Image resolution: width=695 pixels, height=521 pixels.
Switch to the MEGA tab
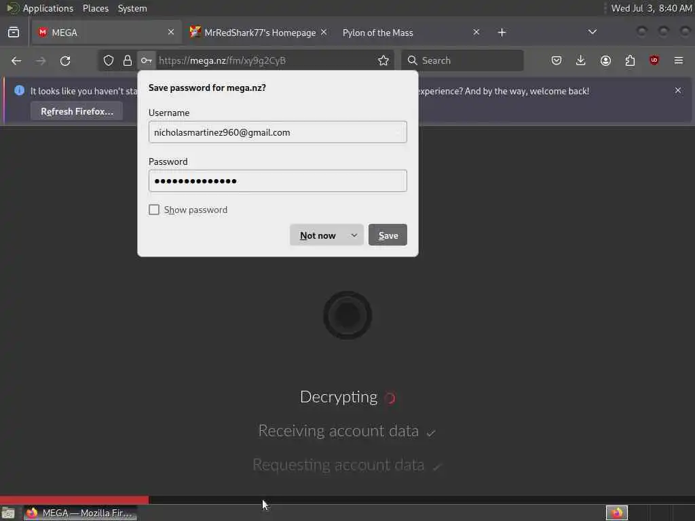(x=107, y=33)
